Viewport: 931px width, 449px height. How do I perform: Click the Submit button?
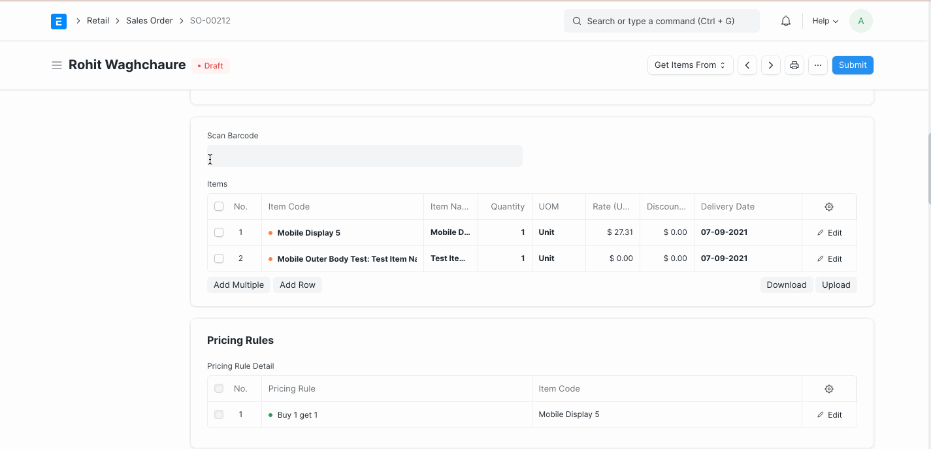tap(853, 65)
